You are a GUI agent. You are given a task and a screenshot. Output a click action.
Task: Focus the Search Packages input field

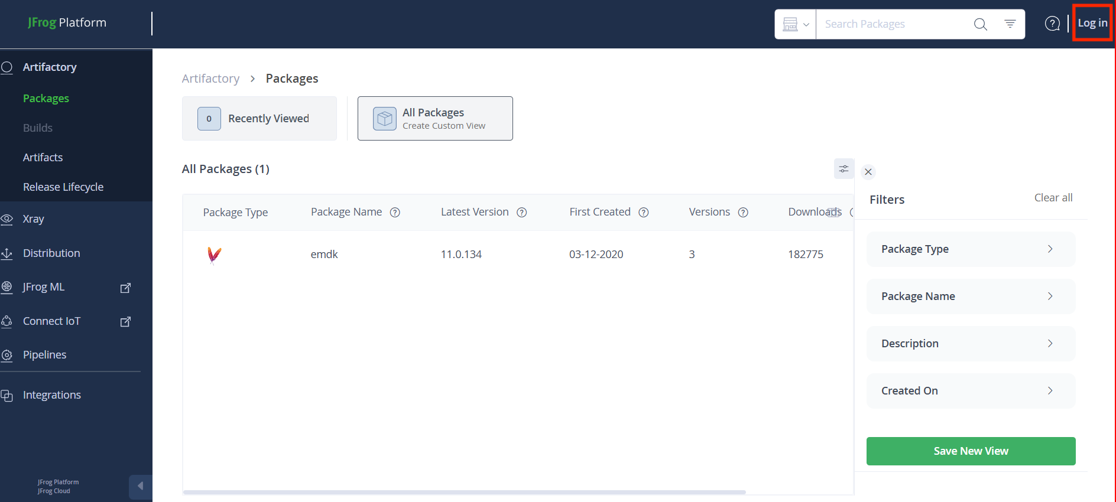pyautogui.click(x=893, y=24)
